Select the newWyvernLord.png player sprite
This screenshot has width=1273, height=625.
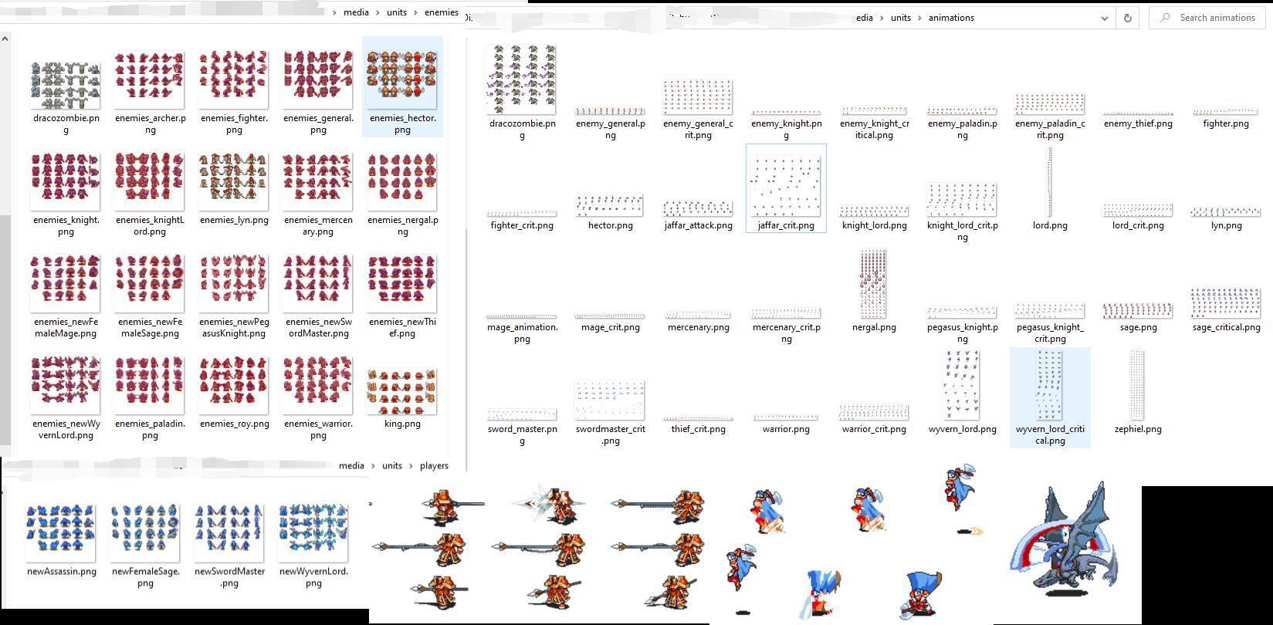(313, 532)
